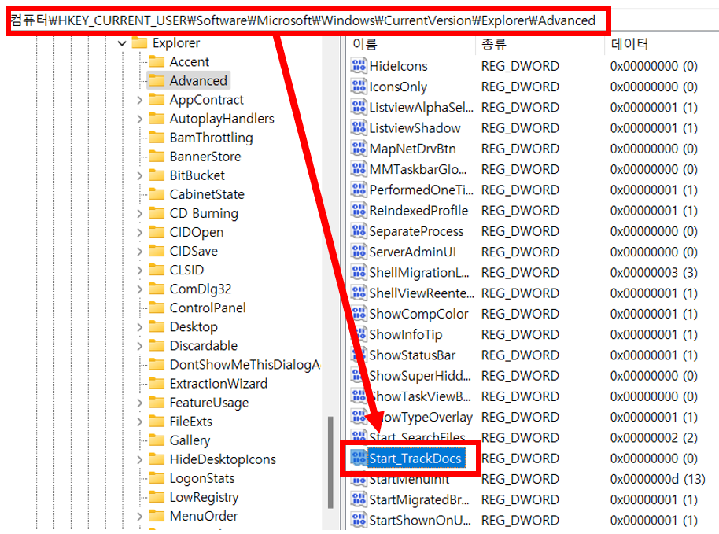The height and width of the screenshot is (534, 719).
Task: Expand the MenuOrder key
Action: click(x=140, y=517)
